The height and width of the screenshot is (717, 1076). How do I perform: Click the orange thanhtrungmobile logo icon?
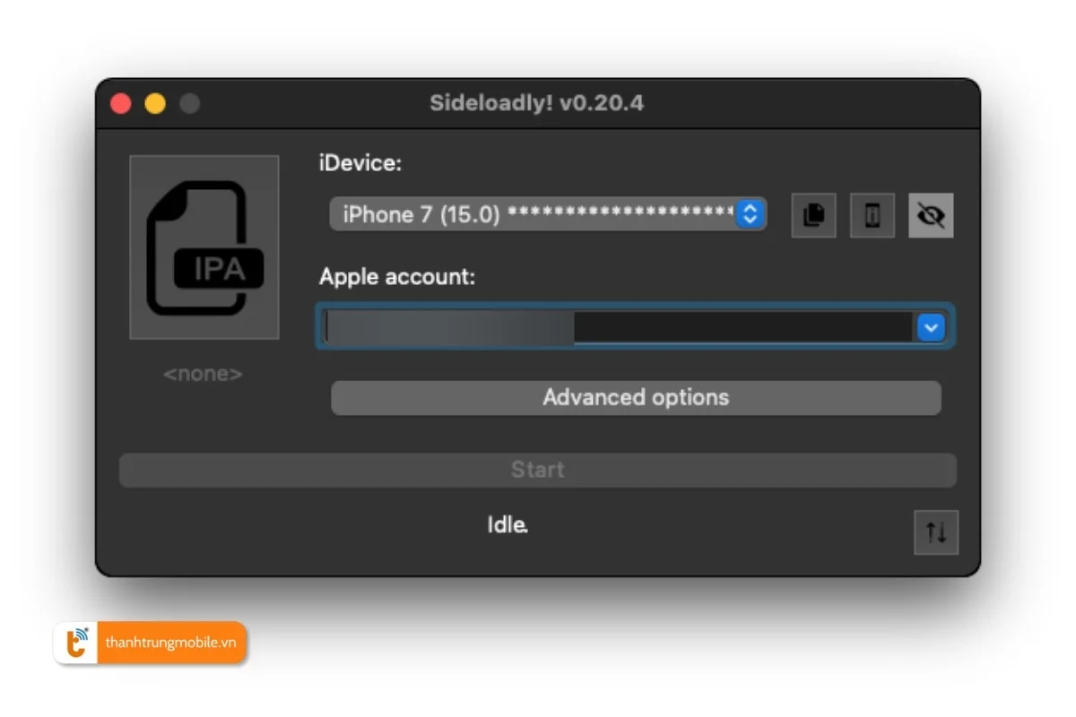pyautogui.click(x=78, y=643)
